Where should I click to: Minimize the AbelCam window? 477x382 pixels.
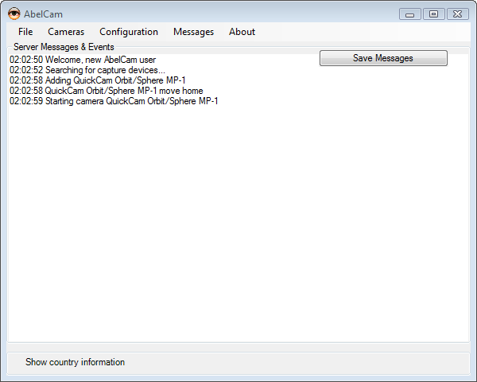click(x=410, y=14)
